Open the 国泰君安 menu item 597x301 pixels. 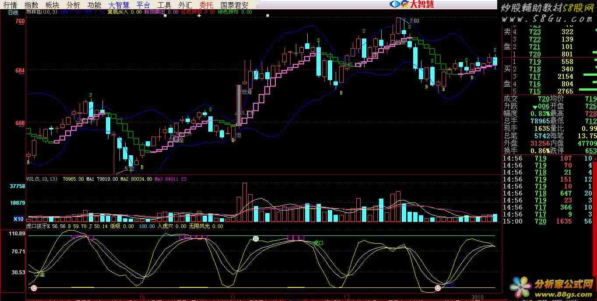click(x=235, y=5)
